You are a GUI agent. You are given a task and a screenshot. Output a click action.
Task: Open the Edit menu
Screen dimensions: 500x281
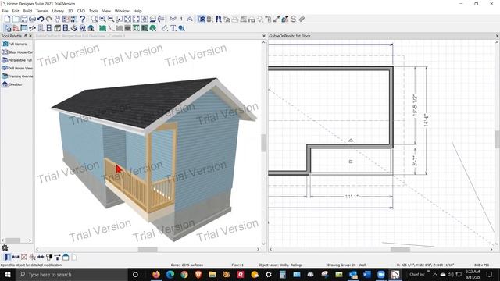coord(16,11)
